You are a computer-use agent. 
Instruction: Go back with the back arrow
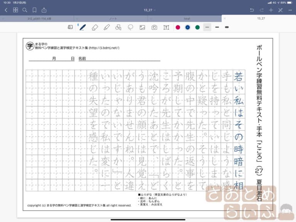(6, 10)
